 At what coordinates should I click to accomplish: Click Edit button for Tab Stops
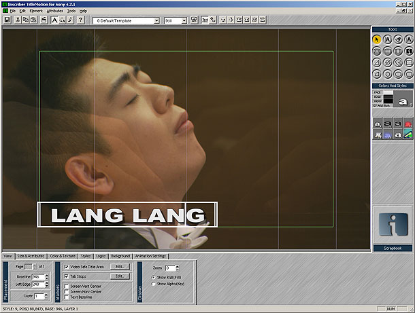pos(120,277)
